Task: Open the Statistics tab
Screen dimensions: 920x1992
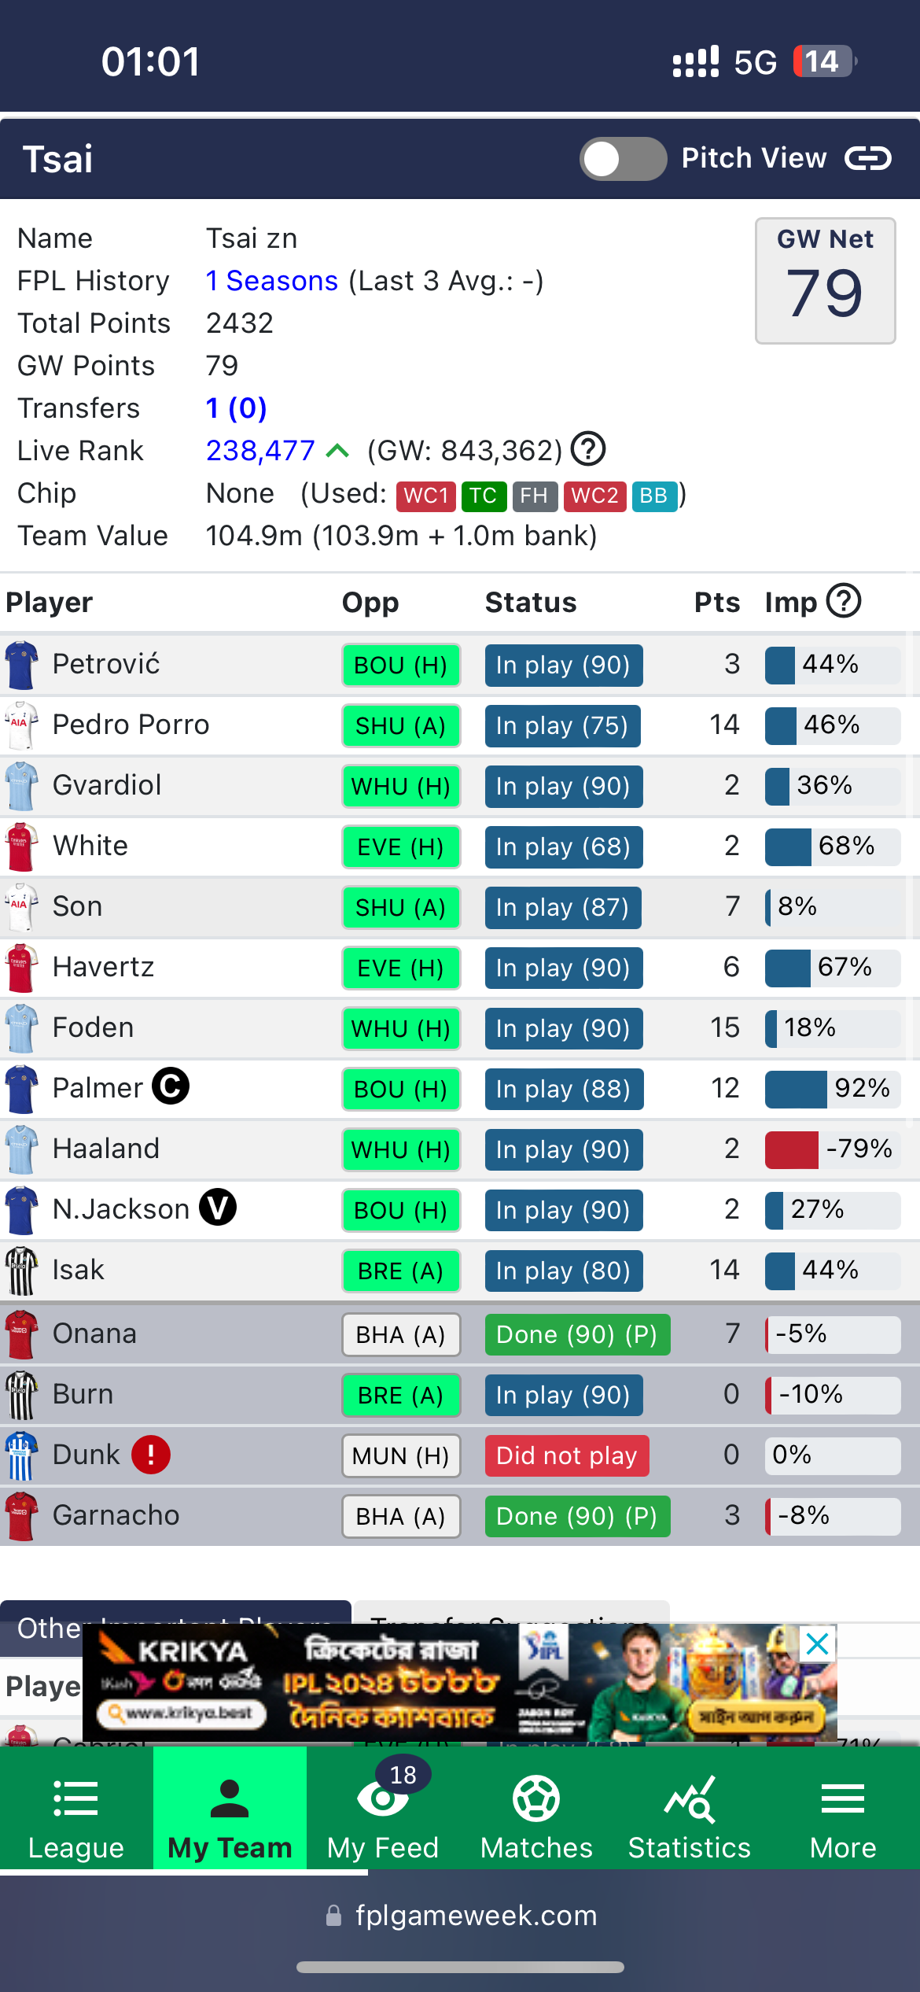Action: (690, 1813)
